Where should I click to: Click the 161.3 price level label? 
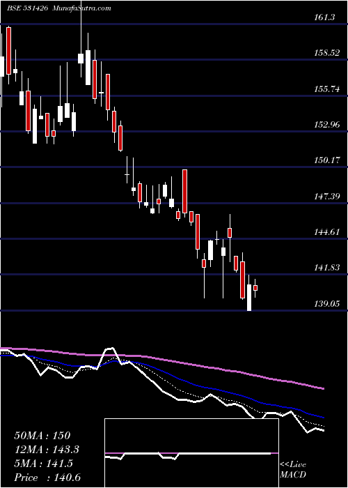tap(325, 17)
